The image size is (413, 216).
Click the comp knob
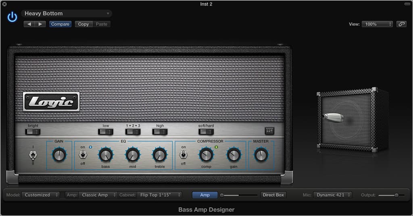(x=206, y=155)
